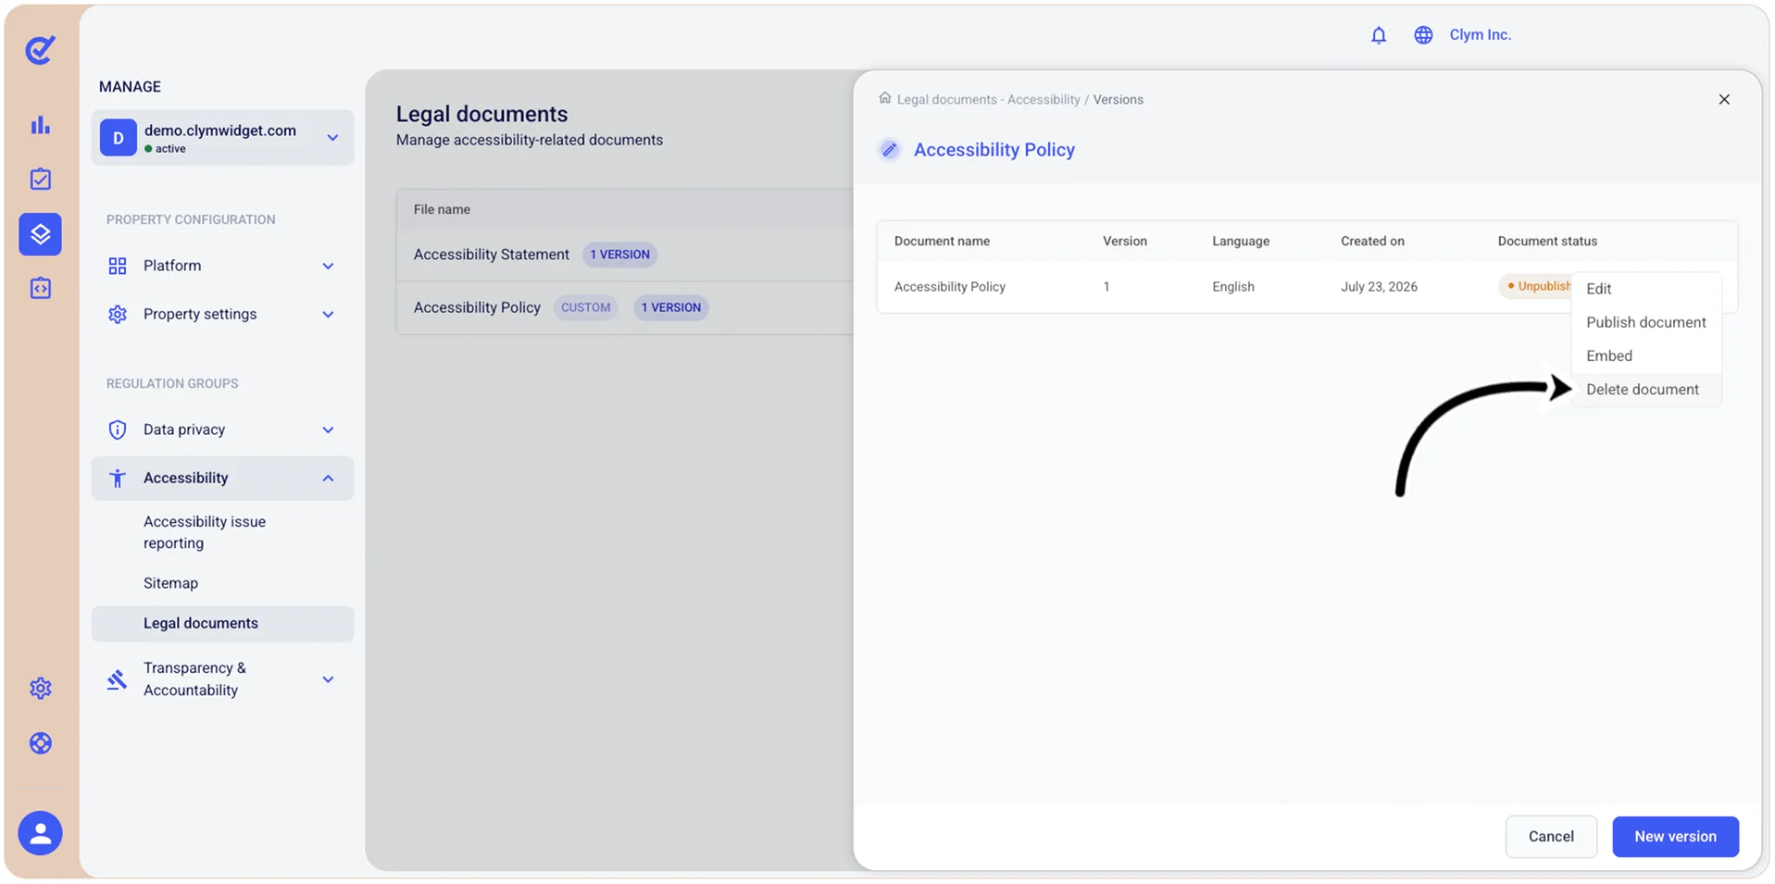Click the Document name column header
This screenshot has width=1775, height=884.
click(x=942, y=241)
